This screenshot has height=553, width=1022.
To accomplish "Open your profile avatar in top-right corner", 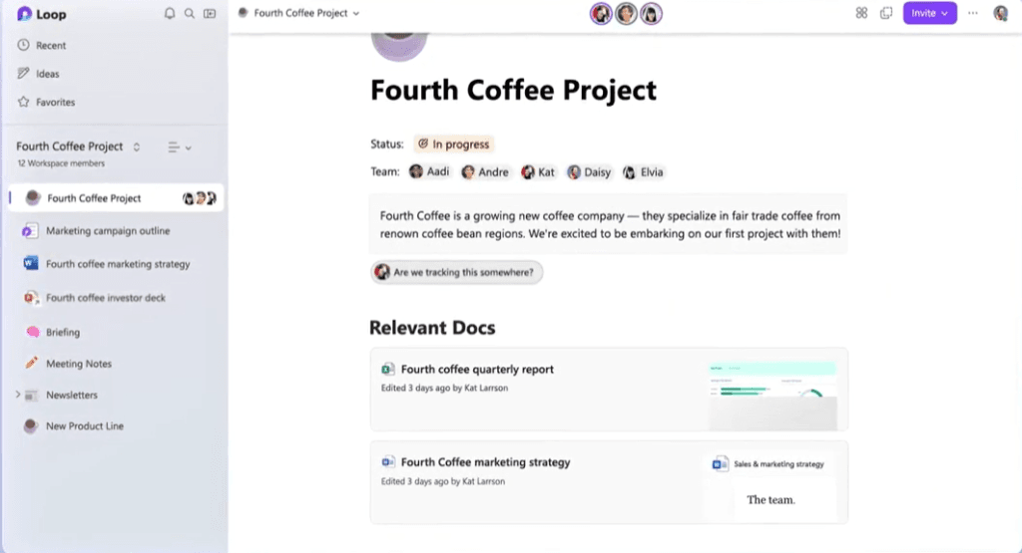I will pos(1001,13).
